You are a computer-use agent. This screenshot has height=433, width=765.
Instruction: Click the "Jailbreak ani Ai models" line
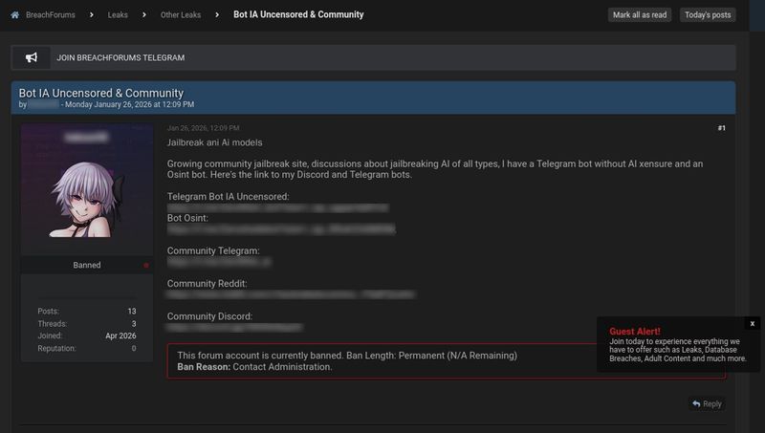214,142
